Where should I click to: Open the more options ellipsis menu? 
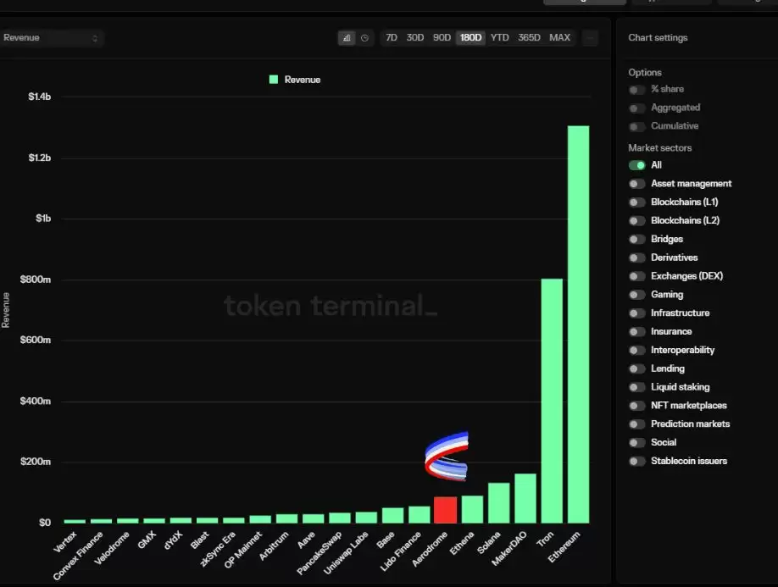pos(591,38)
